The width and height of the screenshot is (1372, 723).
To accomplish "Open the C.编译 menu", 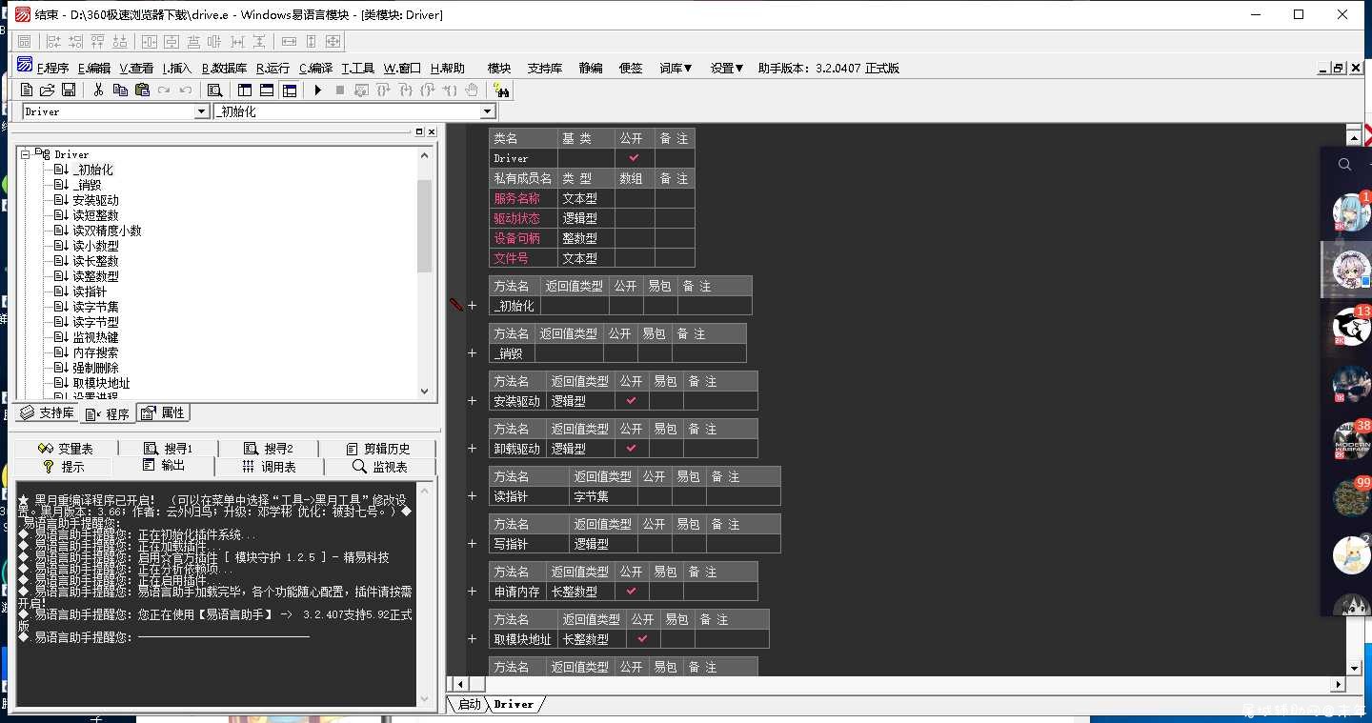I will (x=315, y=68).
